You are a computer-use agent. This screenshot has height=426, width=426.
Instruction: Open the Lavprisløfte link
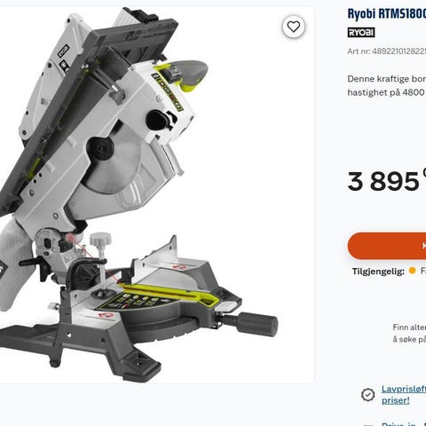(404, 394)
